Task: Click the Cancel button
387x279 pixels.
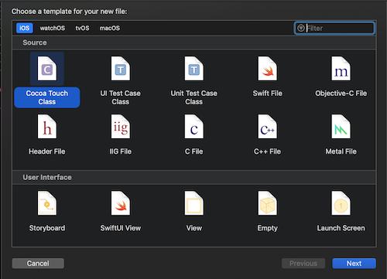Action: (38, 264)
